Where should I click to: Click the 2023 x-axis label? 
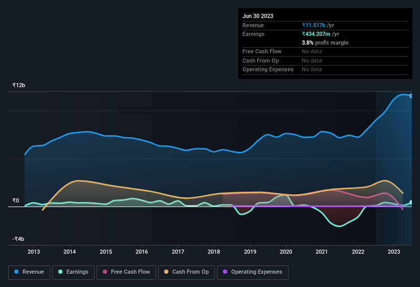pyautogui.click(x=394, y=252)
